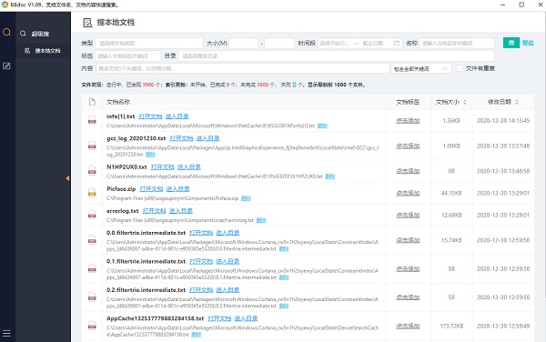Click txt icon for AppCache132537779883284158.txt

point(92,326)
